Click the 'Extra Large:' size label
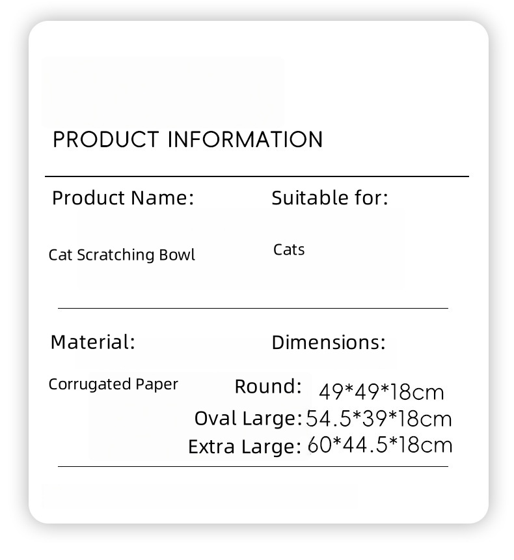This screenshot has height=560, width=514. click(x=245, y=447)
